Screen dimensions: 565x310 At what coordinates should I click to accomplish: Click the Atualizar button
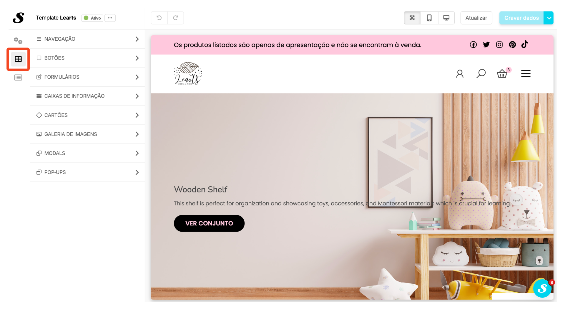pyautogui.click(x=476, y=18)
